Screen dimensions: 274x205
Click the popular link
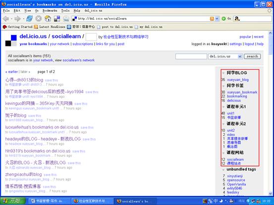pyautogui.click(x=245, y=37)
